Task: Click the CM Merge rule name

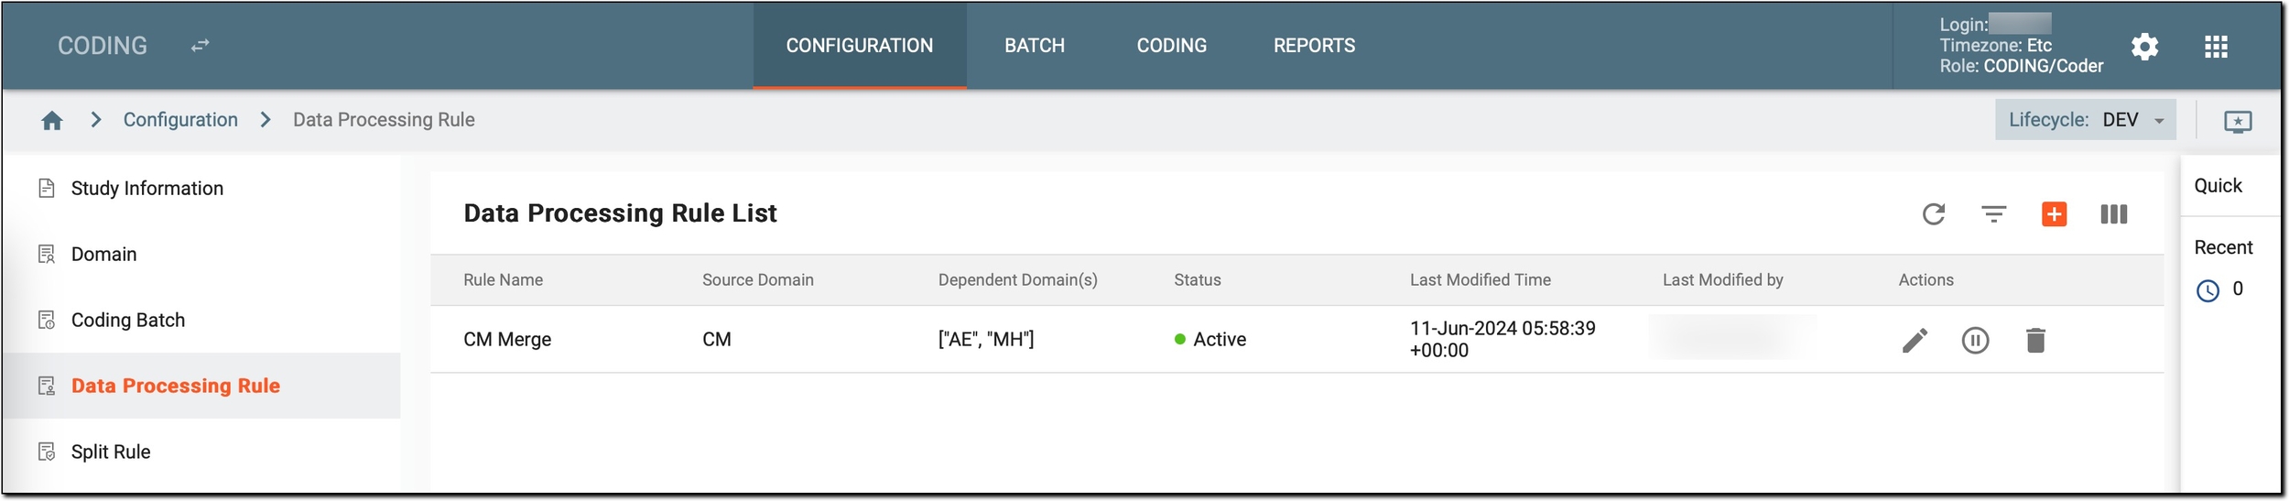Action: [x=507, y=340]
